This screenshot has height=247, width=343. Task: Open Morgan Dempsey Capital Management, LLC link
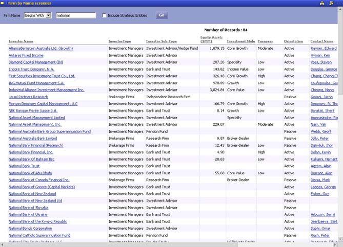click(43, 104)
